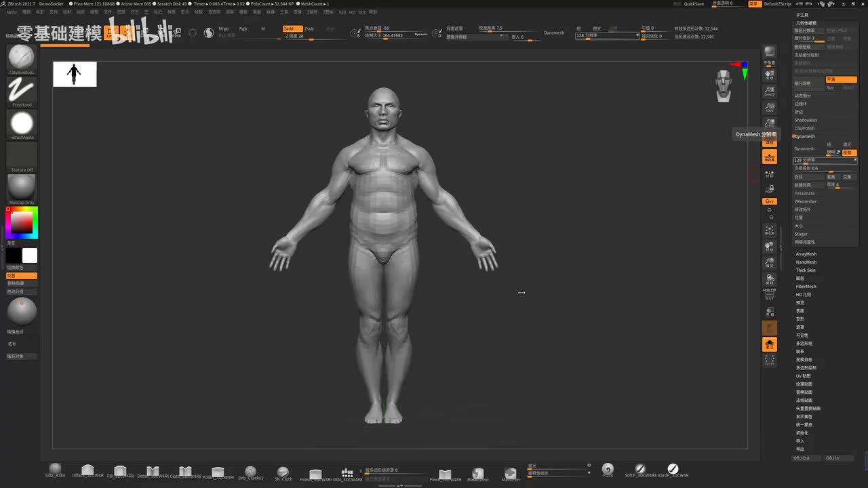Toggle the orange Floor grid button
This screenshot has height=488, width=868.
770,157
